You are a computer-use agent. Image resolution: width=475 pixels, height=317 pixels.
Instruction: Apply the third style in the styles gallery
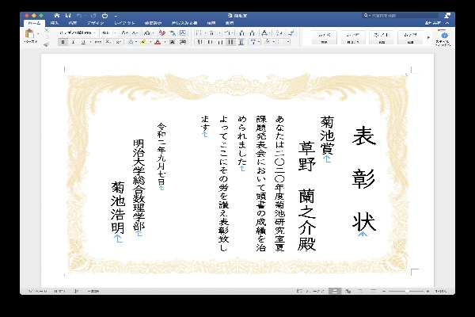pyautogui.click(x=382, y=37)
